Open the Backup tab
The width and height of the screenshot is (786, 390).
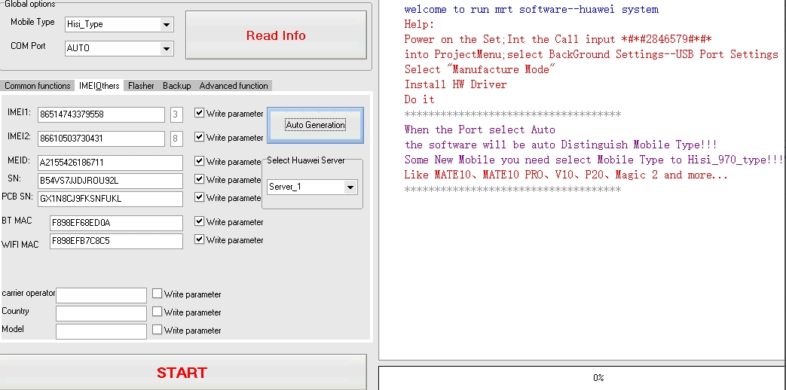177,86
